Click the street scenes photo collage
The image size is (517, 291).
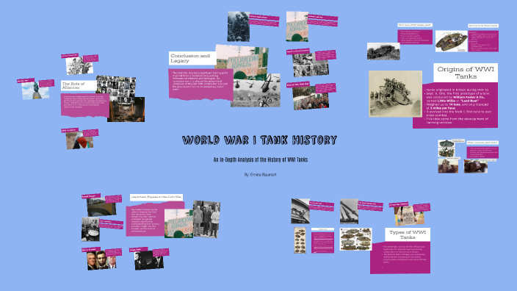[311, 65]
